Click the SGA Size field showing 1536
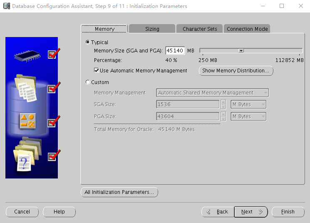 [x=188, y=104]
